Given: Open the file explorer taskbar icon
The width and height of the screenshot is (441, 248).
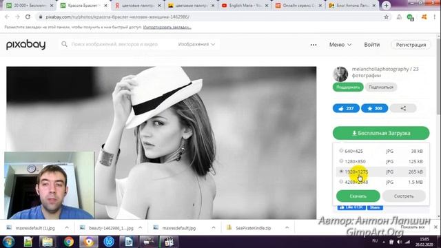Looking at the screenshot, I should (48, 242).
